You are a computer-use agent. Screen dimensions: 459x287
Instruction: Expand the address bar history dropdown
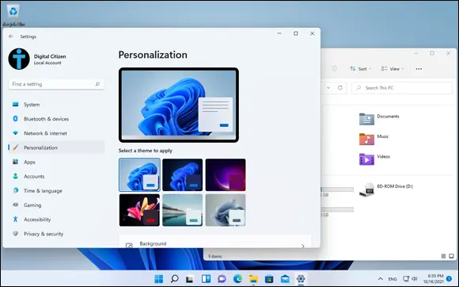point(328,88)
